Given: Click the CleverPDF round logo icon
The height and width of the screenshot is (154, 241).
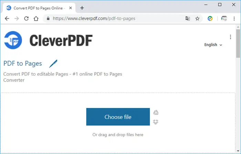Looking at the screenshot, I should point(13,40).
